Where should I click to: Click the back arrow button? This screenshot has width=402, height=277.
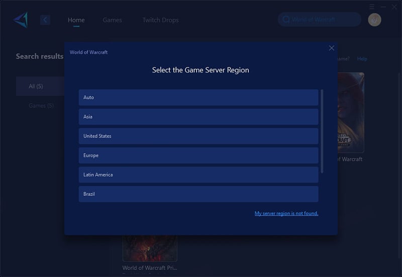(x=45, y=20)
